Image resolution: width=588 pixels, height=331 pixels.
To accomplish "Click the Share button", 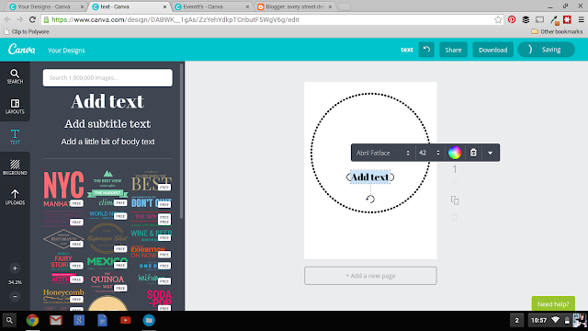I will (453, 50).
